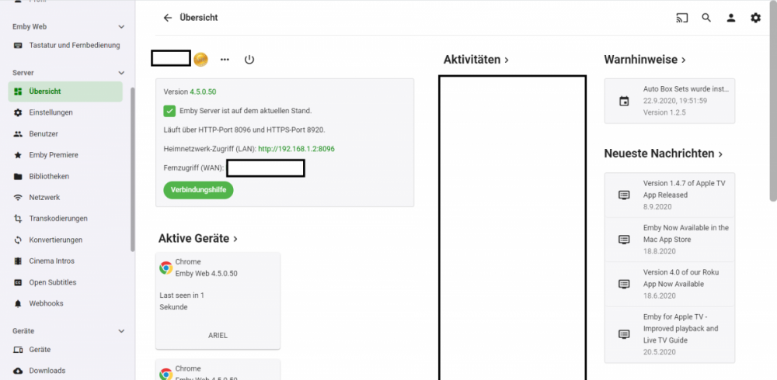777x380 pixels.
Task: Click the green server up-to-date checkmark
Action: pyautogui.click(x=169, y=111)
